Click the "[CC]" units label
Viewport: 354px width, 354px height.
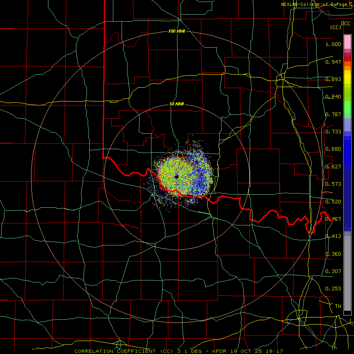pos(336,27)
